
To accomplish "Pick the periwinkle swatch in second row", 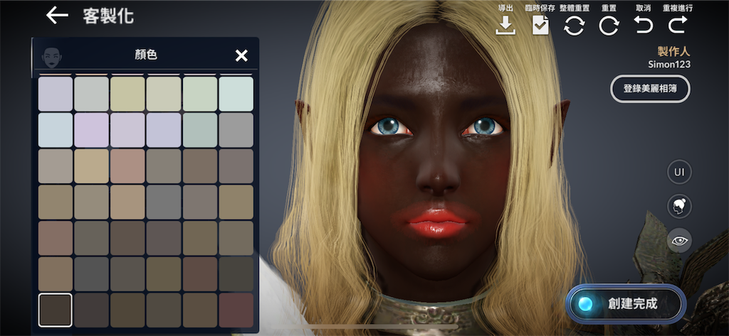I will click(x=164, y=130).
